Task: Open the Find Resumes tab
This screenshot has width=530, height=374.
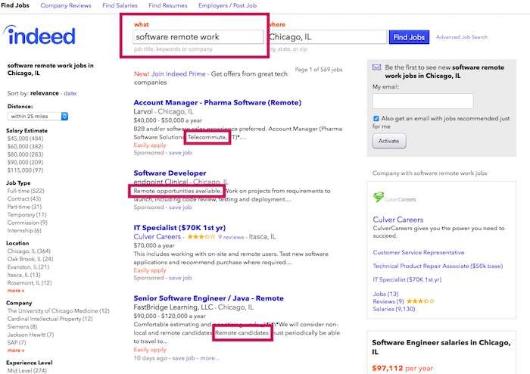Action: 167,5
